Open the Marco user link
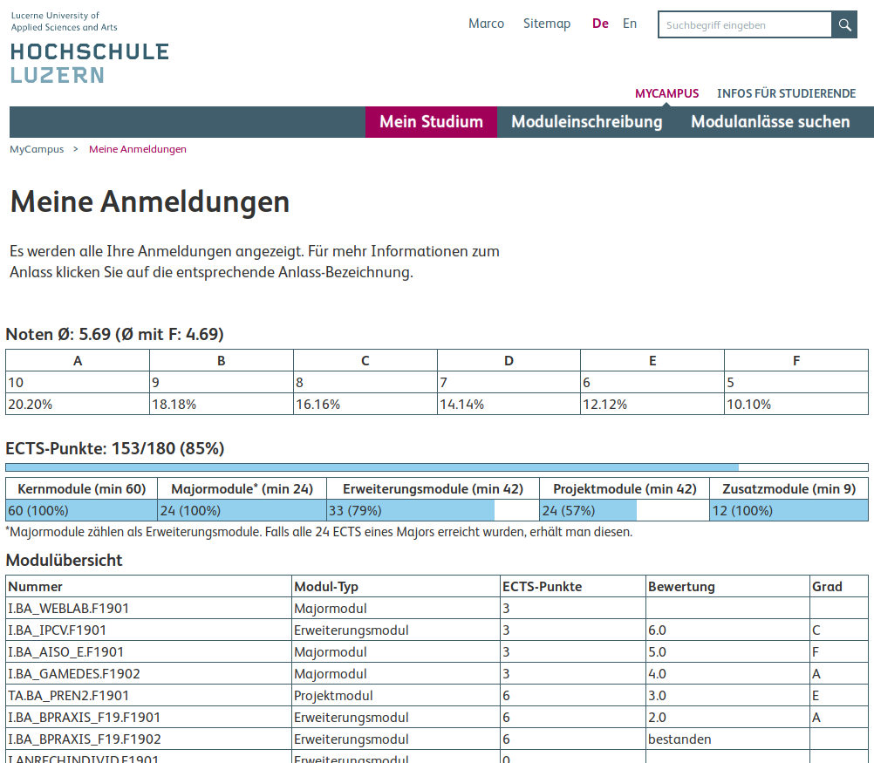Image resolution: width=874 pixels, height=763 pixels. pos(486,24)
